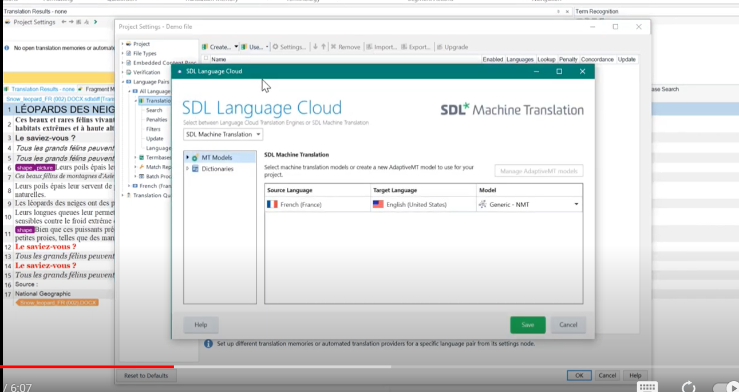Screen dimensions: 739x392
Task: Click the Generic - NMT model icon
Action: point(483,204)
